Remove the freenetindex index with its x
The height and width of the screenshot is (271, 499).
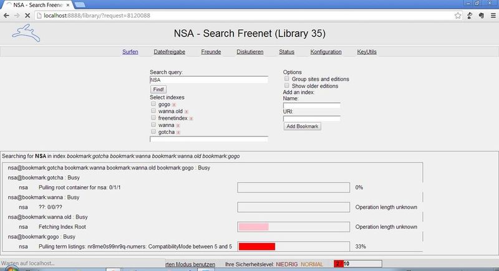[191, 118]
